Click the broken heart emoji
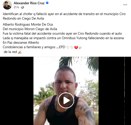Viewport: 131px width, 125px height. (x=76, y=47)
